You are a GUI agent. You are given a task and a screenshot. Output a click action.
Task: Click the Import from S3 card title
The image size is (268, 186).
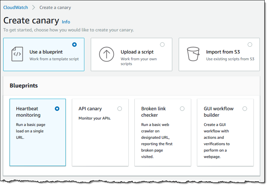click(223, 52)
